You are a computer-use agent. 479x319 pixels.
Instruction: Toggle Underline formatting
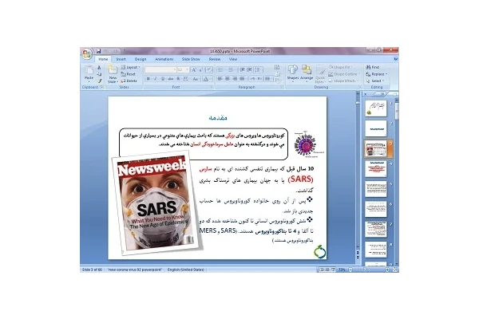tap(163, 79)
